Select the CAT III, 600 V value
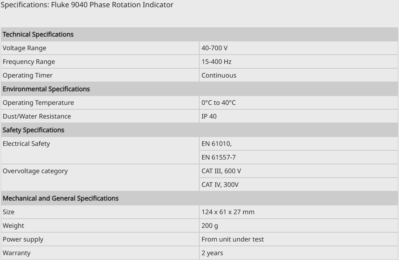This screenshot has height=260, width=399. (221, 171)
